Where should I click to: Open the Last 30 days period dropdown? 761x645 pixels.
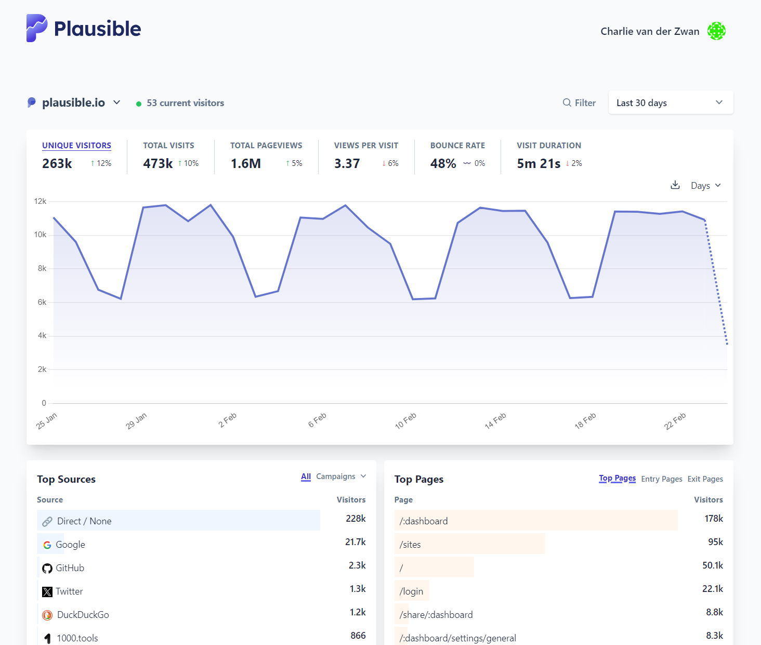click(x=670, y=102)
